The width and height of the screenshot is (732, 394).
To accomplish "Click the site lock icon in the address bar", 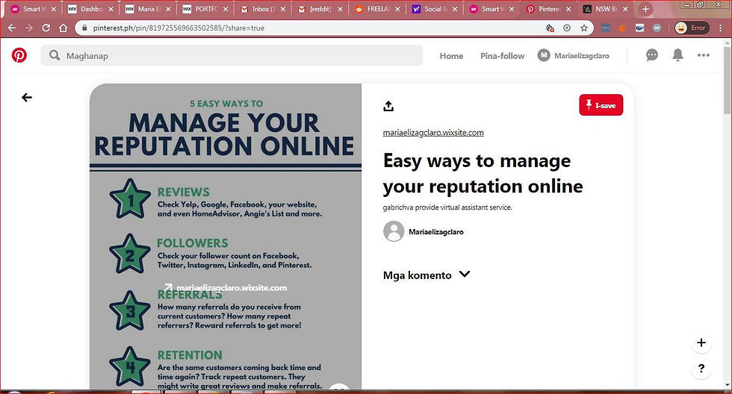I will (x=84, y=28).
